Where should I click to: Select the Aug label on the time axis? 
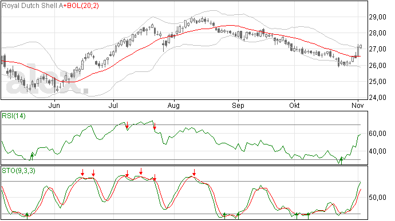coord(173,105)
